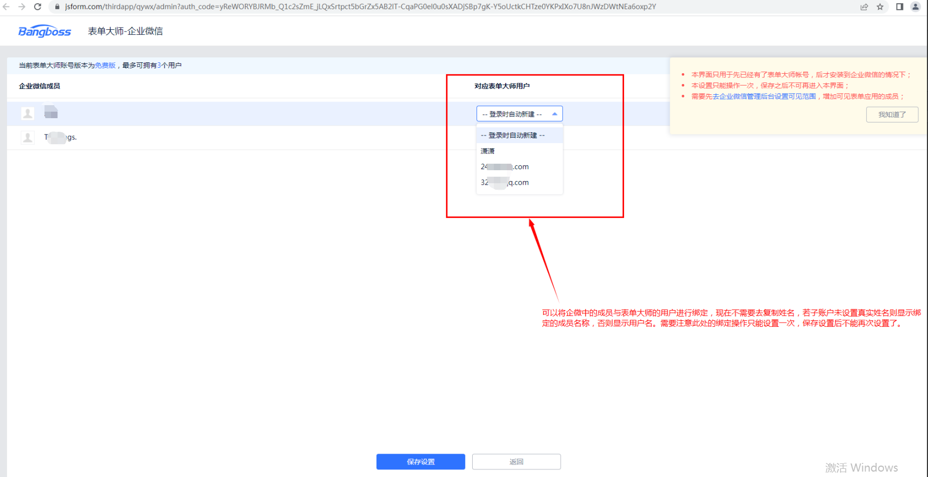Reload the page with the refresh icon
The width and height of the screenshot is (928, 477).
tap(37, 7)
